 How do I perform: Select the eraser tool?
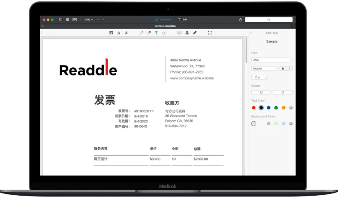(149, 33)
